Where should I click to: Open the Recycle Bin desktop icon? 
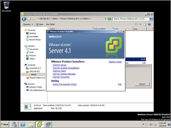6,6
